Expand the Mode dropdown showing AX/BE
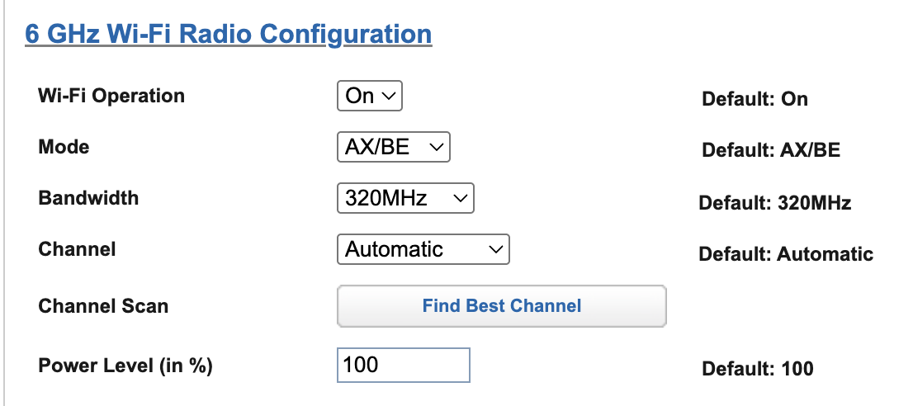This screenshot has height=406, width=913. coord(394,147)
